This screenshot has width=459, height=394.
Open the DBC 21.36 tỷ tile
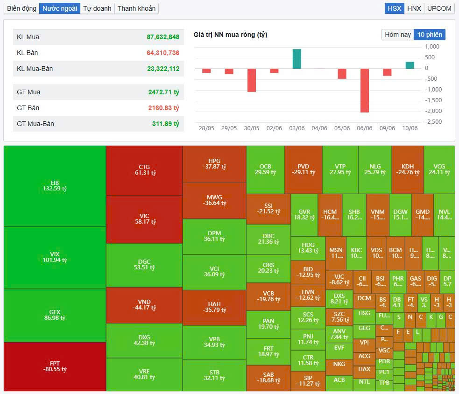pos(268,239)
